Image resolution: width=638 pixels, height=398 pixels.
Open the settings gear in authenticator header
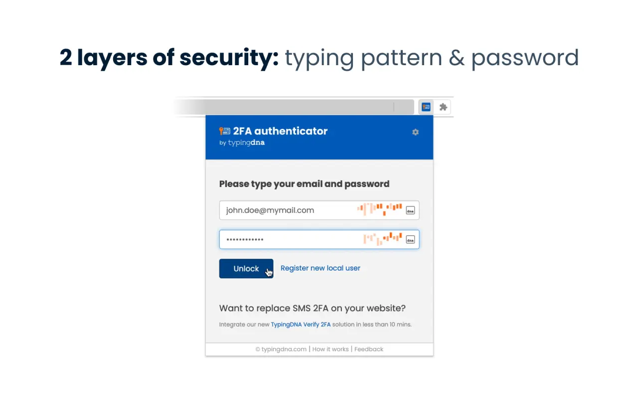coord(415,132)
